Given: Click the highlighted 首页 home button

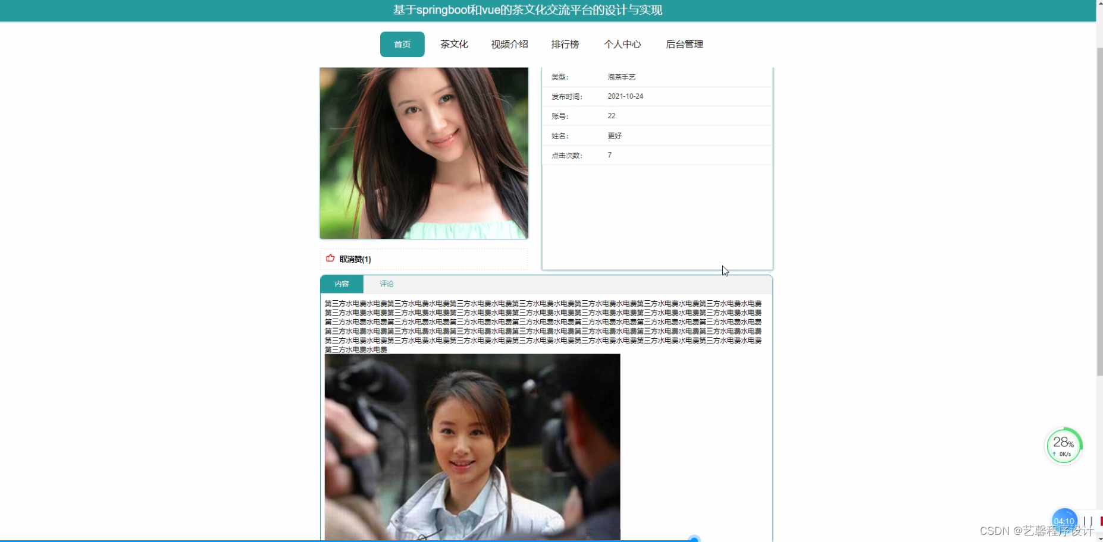Looking at the screenshot, I should 402,44.
